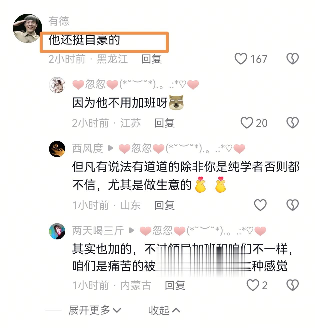Open 有德's saluting profile avatar
The height and width of the screenshot is (328, 315).
(x=27, y=28)
